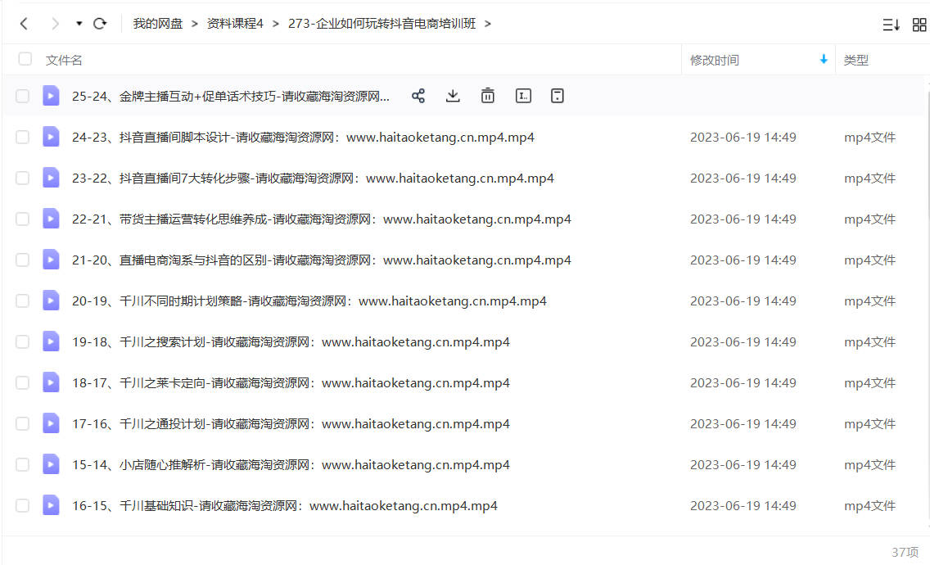Check the box for 23-22 抖音直播间7大转化步骤
This screenshot has width=930, height=565.
pyautogui.click(x=23, y=178)
